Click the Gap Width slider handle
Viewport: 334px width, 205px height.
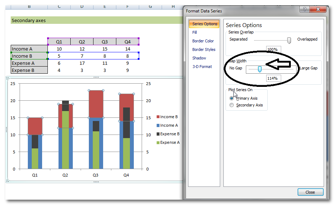pyautogui.click(x=260, y=69)
